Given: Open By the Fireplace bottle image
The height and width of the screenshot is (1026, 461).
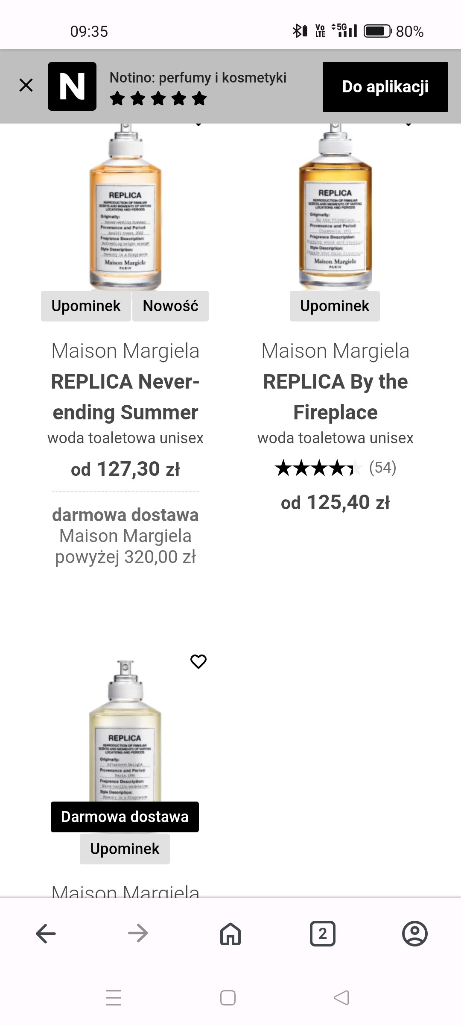Looking at the screenshot, I should [335, 209].
